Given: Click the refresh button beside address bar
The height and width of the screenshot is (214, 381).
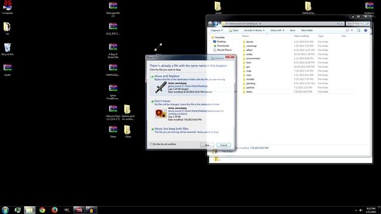Looking at the screenshot, I should coord(342,24).
